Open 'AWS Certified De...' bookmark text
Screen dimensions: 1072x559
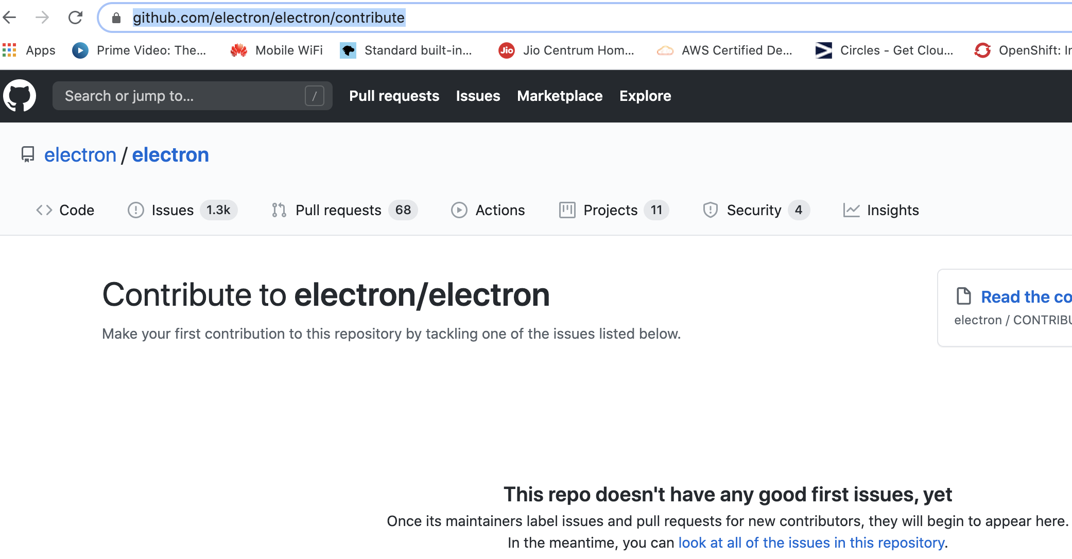737,50
